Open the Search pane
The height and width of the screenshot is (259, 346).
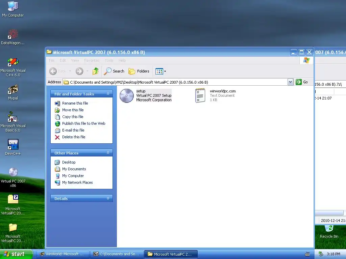click(x=114, y=71)
